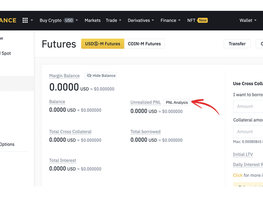Switch to USDⓈ-M Futures tab
Screen dimensions: 263x197
coord(103,44)
